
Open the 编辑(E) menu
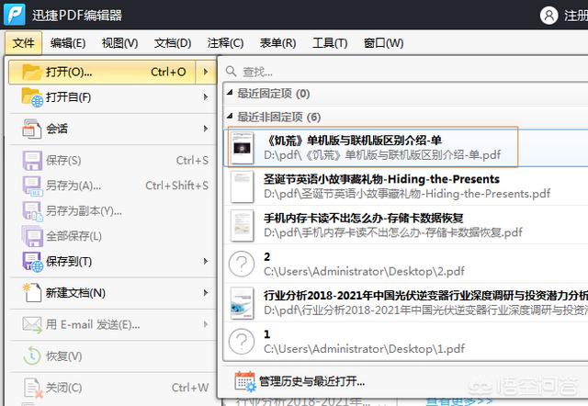68,43
